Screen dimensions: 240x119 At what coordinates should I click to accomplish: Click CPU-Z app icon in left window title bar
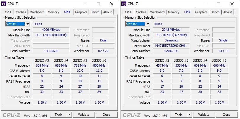(4, 4)
